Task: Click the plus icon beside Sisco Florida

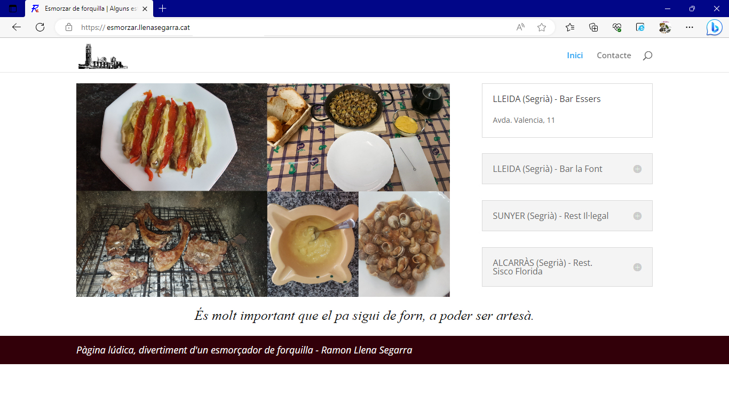Action: coord(637,267)
